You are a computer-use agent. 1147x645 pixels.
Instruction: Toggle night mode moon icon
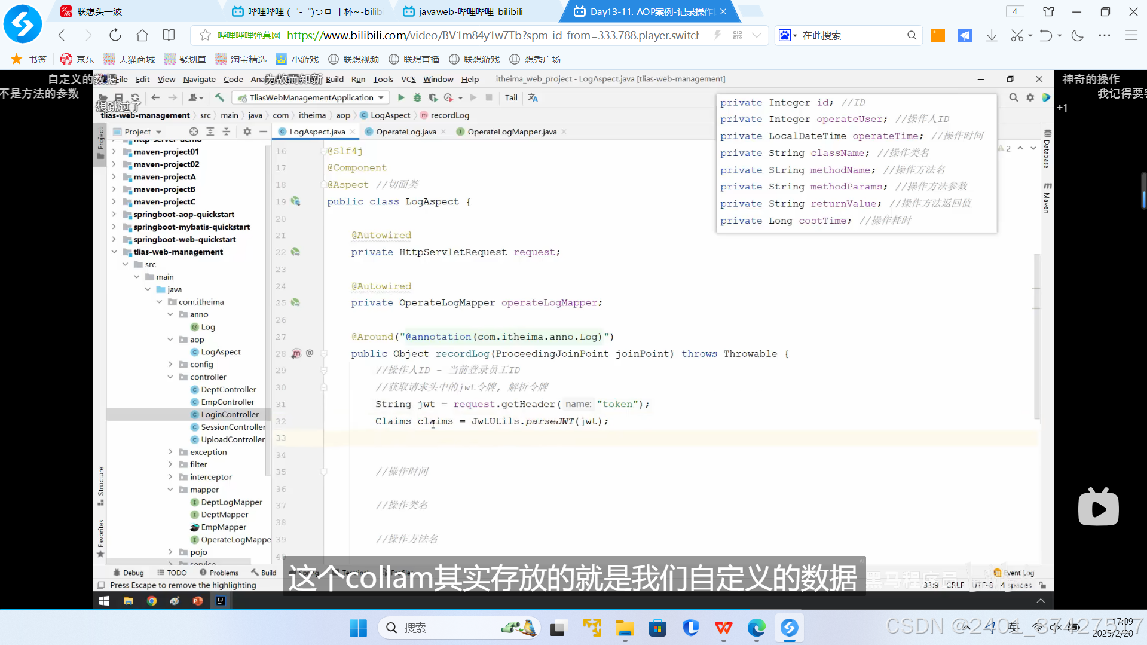point(1078,36)
